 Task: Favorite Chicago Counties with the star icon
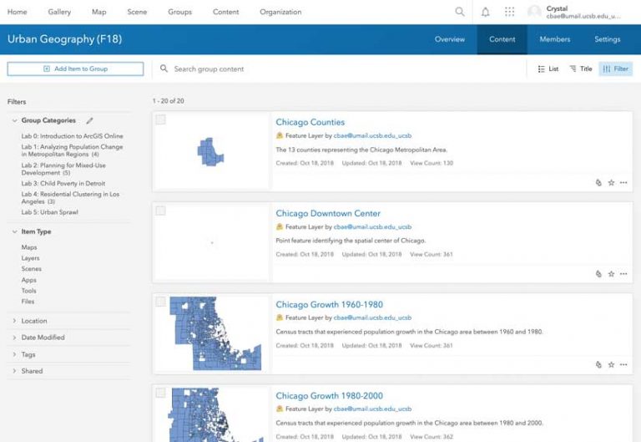click(611, 182)
